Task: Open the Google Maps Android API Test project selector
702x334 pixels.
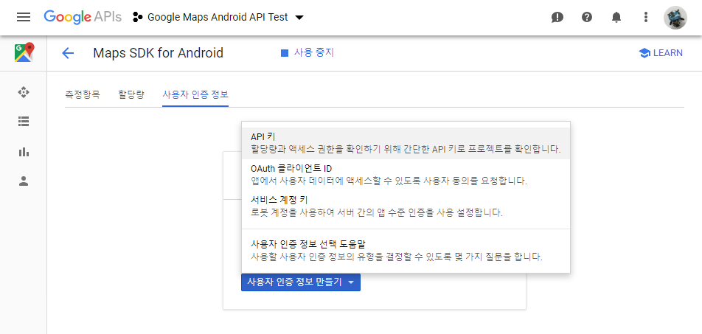Action: pyautogui.click(x=218, y=18)
